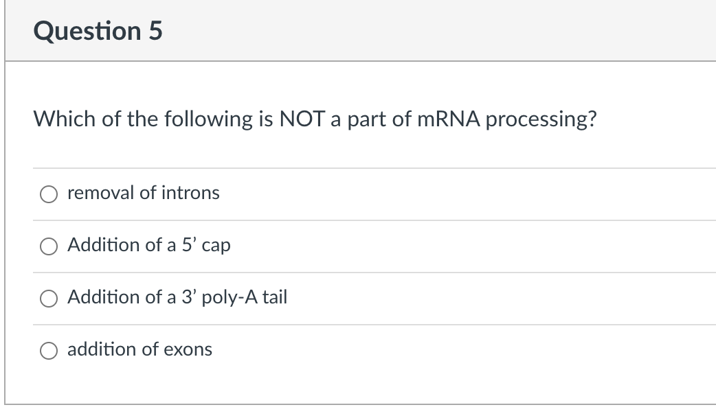The height and width of the screenshot is (416, 716).
Task: Click the number '5' in the question heading
Action: (154, 31)
